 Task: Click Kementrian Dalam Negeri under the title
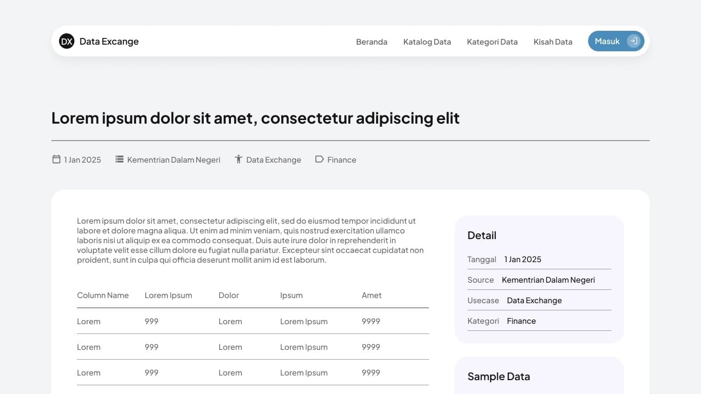(x=173, y=160)
